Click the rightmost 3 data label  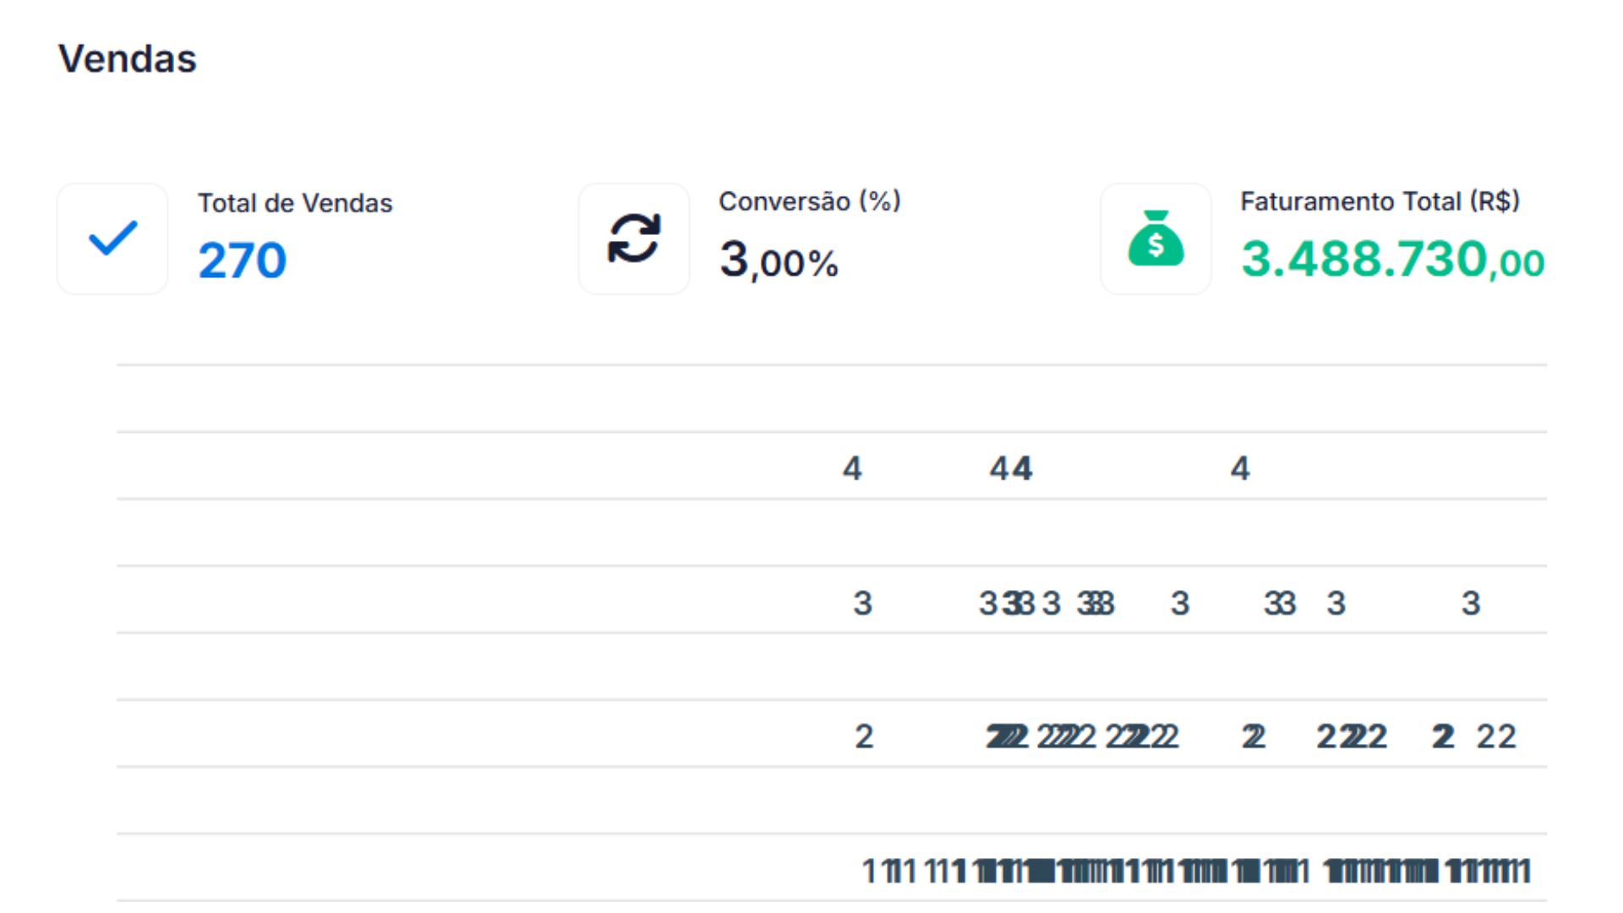click(x=1471, y=604)
